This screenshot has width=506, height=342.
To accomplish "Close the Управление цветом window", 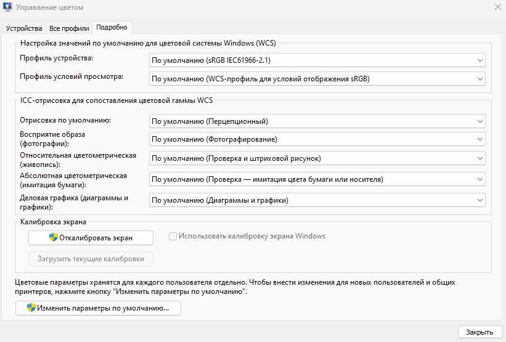I will tap(497, 7).
